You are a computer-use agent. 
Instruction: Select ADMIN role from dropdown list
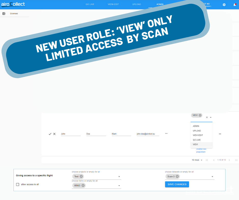coord(196,126)
